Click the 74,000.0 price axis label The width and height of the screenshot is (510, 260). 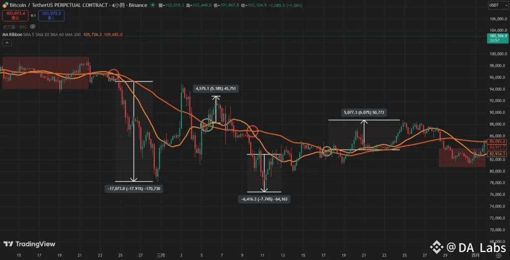(498, 206)
